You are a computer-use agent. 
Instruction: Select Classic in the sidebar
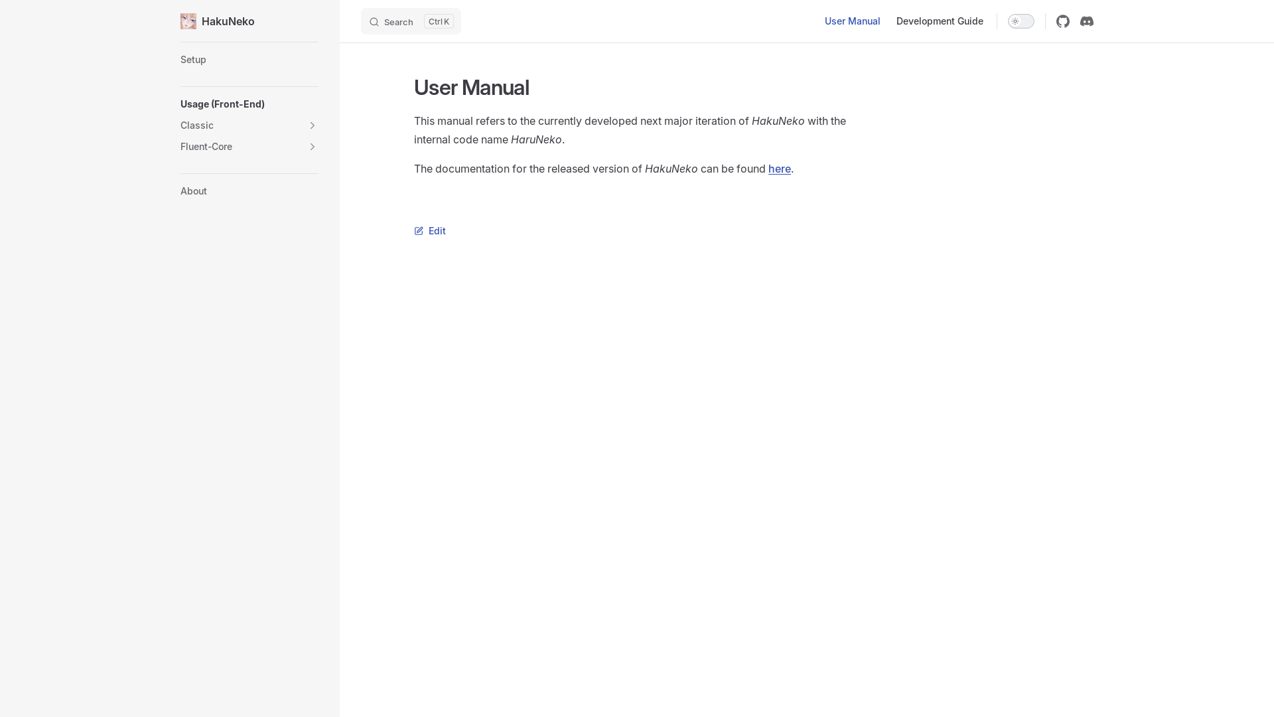(x=197, y=125)
